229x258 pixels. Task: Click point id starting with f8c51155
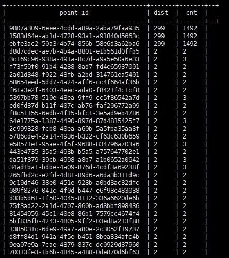pos(74,113)
